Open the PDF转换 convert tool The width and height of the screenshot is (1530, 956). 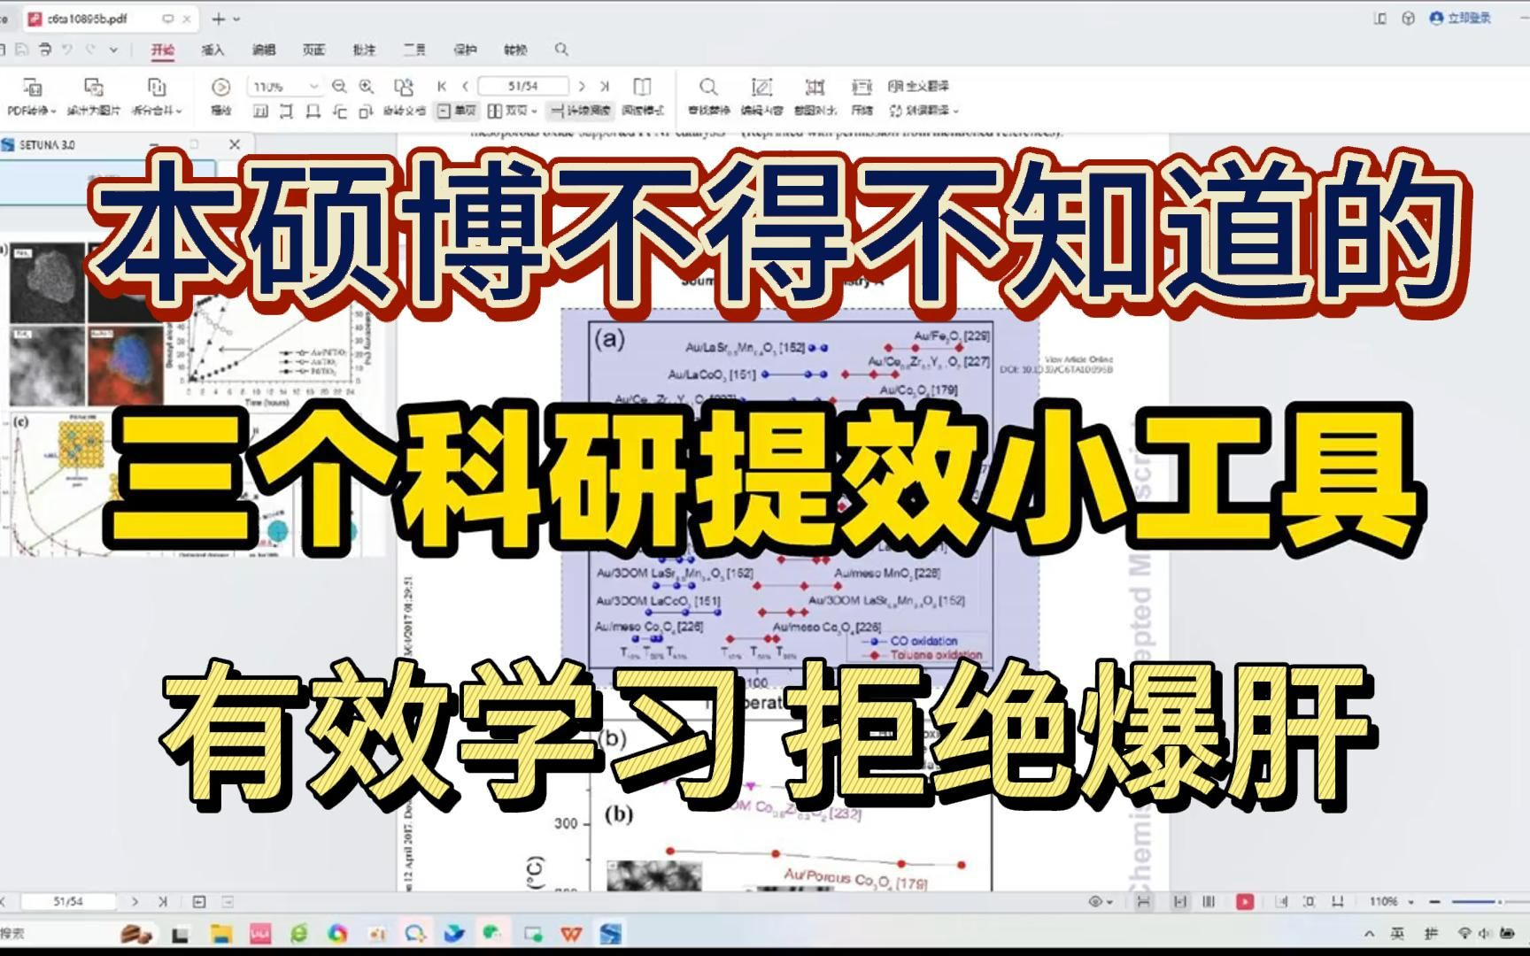tap(31, 96)
